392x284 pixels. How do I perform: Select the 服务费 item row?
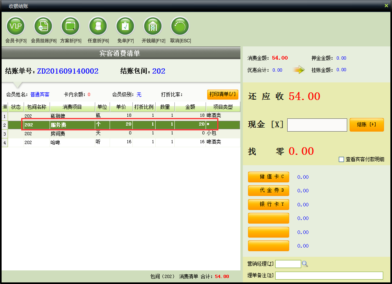121,125
